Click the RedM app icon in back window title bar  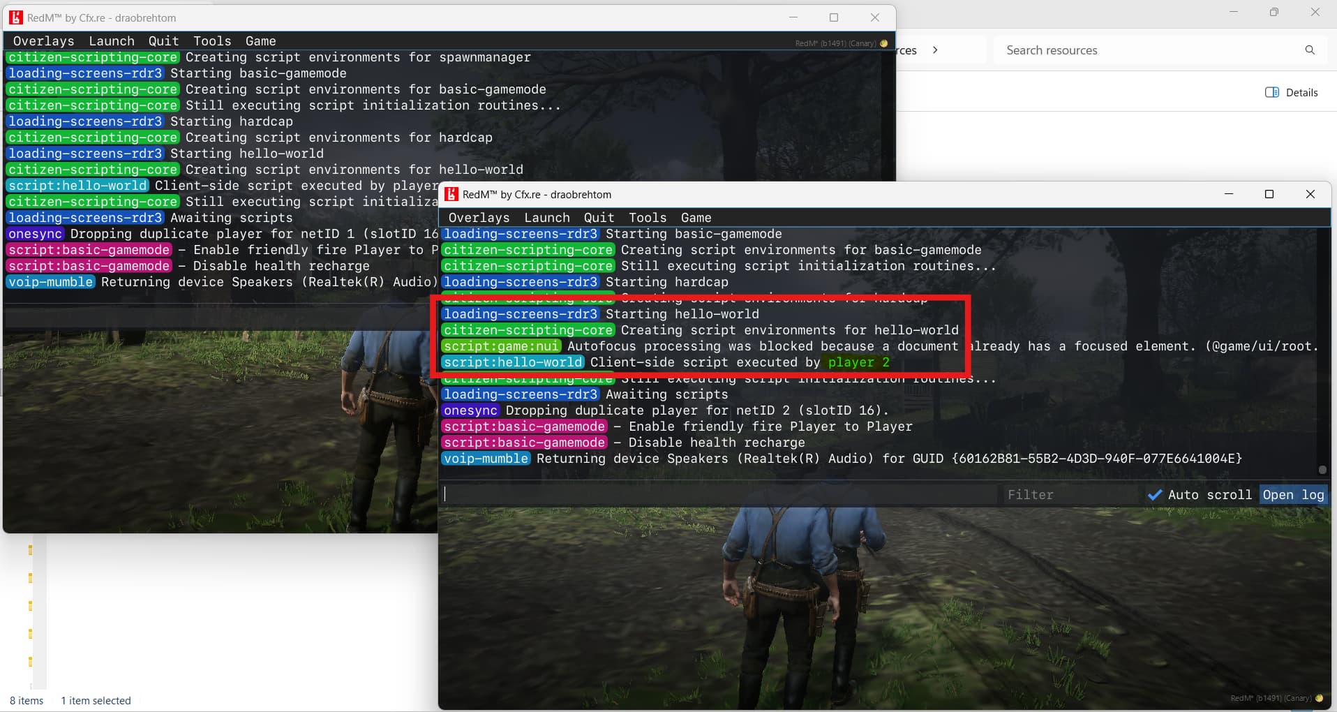(16, 17)
